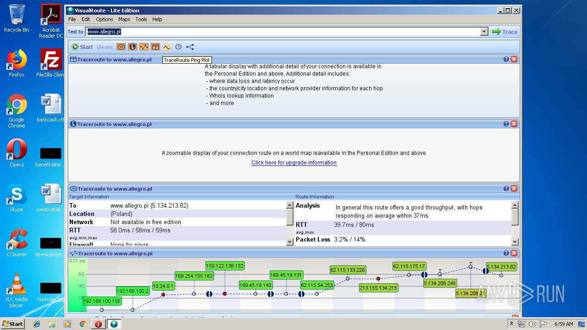Toggle the world Map view icon

(133, 47)
